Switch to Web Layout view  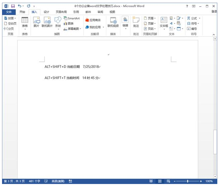pyautogui.click(x=169, y=181)
